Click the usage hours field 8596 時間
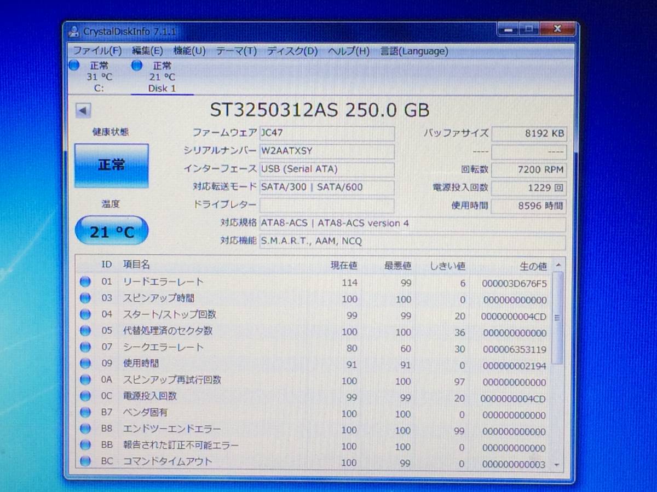Viewport: 657px width, 492px height. 528,206
